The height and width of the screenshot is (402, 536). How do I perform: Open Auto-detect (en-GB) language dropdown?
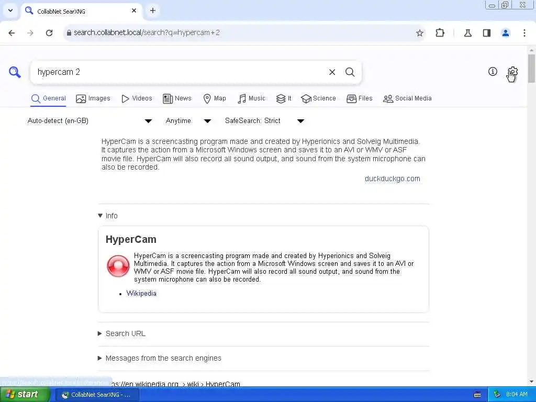[x=90, y=121]
